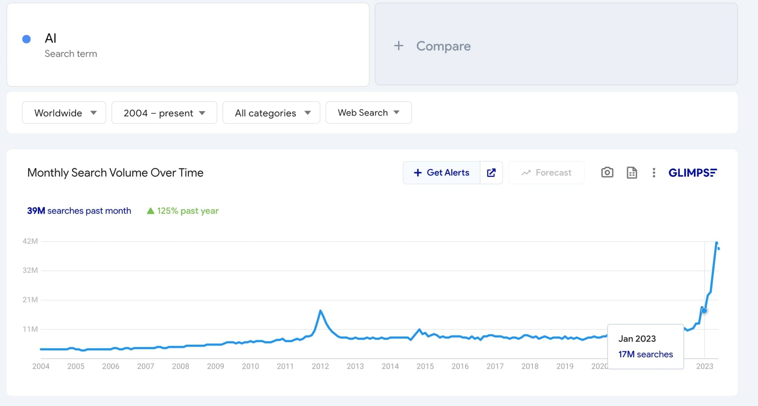Click the blue AI term color dot

pyautogui.click(x=26, y=39)
